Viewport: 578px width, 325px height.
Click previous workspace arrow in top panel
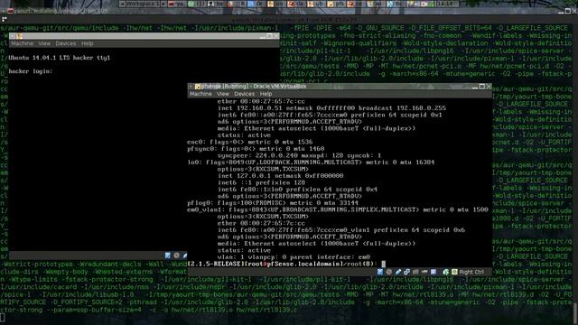click(x=122, y=4)
